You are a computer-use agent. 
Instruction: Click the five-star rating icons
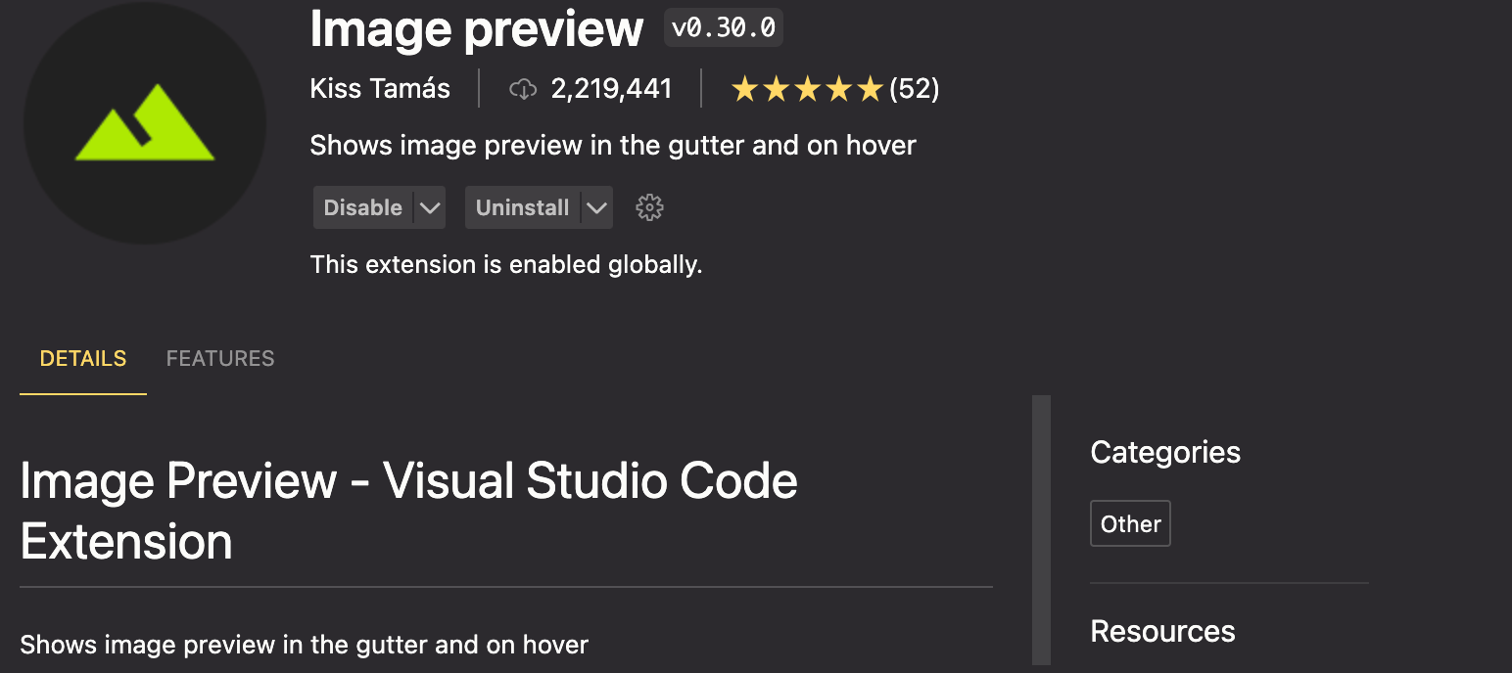pyautogui.click(x=807, y=90)
